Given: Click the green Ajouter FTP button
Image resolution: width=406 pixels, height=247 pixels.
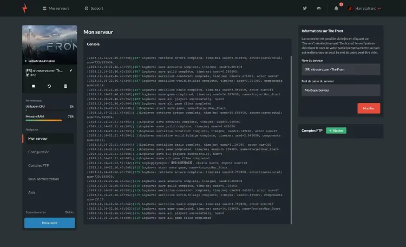Looking at the screenshot, I should [x=336, y=131].
